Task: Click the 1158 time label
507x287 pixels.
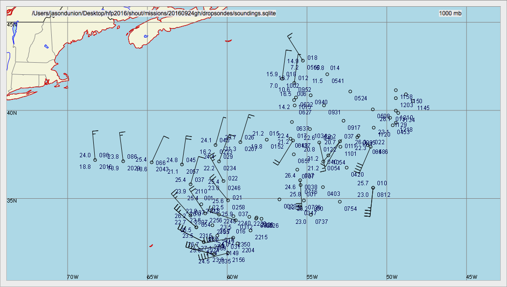Action: coord(406,97)
